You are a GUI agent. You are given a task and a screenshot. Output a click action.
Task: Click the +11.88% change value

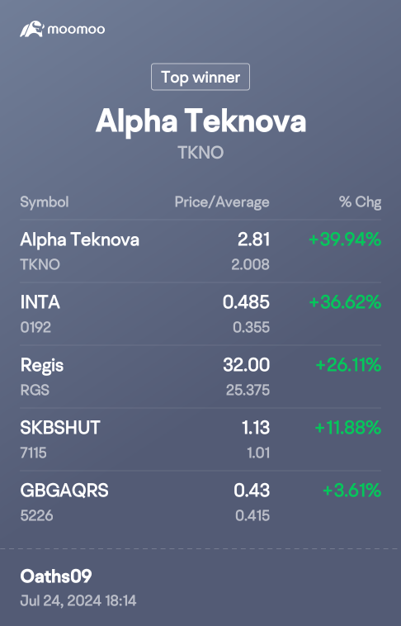coord(348,428)
